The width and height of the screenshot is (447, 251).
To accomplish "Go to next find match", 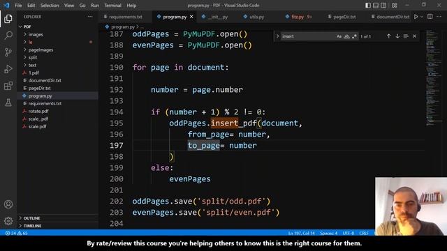I will [397, 36].
